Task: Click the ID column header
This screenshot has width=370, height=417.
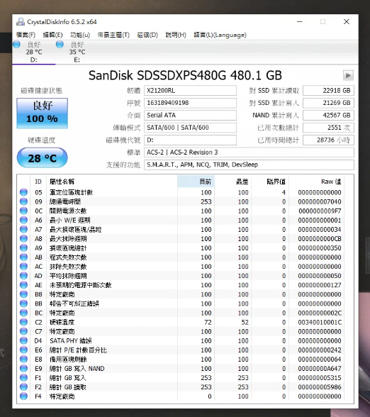Action: [x=38, y=182]
